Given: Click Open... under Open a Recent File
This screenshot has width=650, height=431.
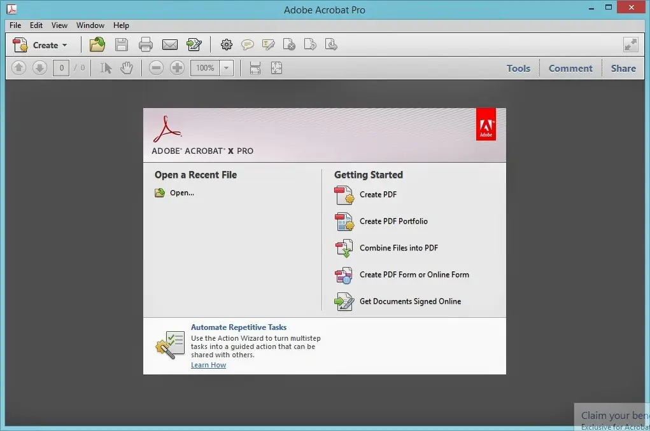Looking at the screenshot, I should click(174, 193).
